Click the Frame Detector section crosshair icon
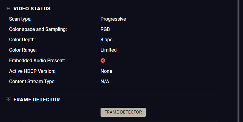Image resolution: width=243 pixels, height=122 pixels. [x=9, y=100]
